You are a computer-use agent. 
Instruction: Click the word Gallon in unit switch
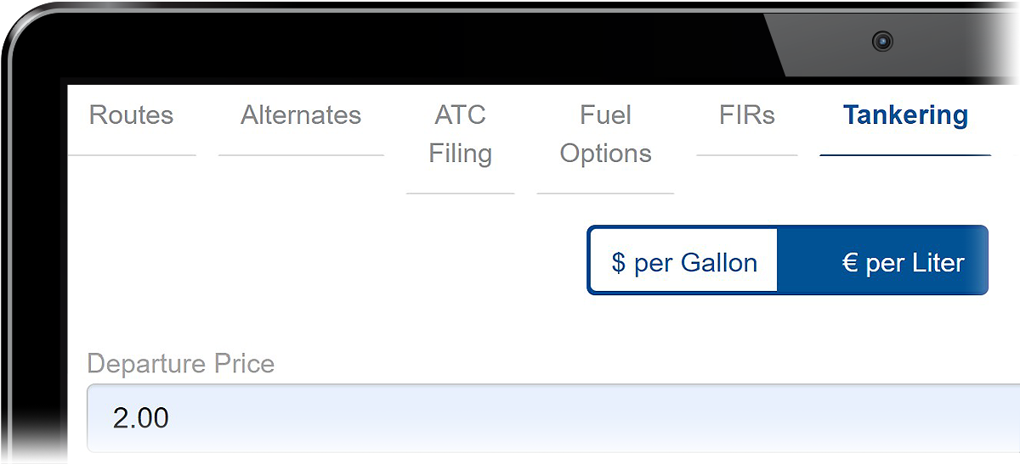pyautogui.click(x=717, y=263)
